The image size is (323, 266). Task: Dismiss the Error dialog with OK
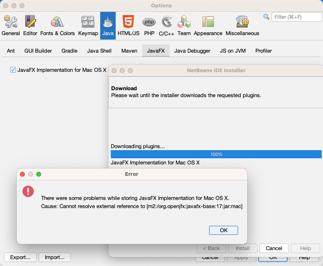click(224, 230)
